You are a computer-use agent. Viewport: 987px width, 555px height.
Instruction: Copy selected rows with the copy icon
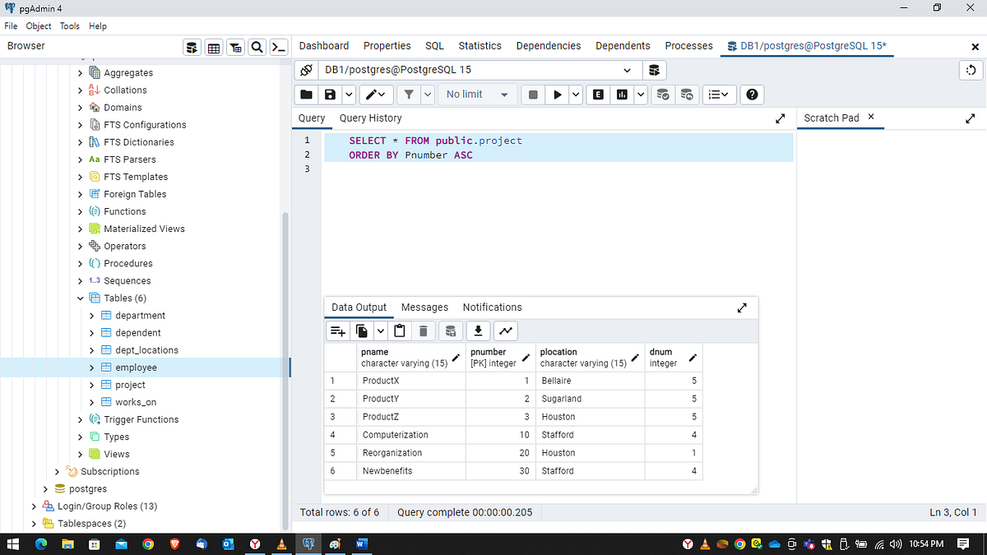click(x=362, y=331)
